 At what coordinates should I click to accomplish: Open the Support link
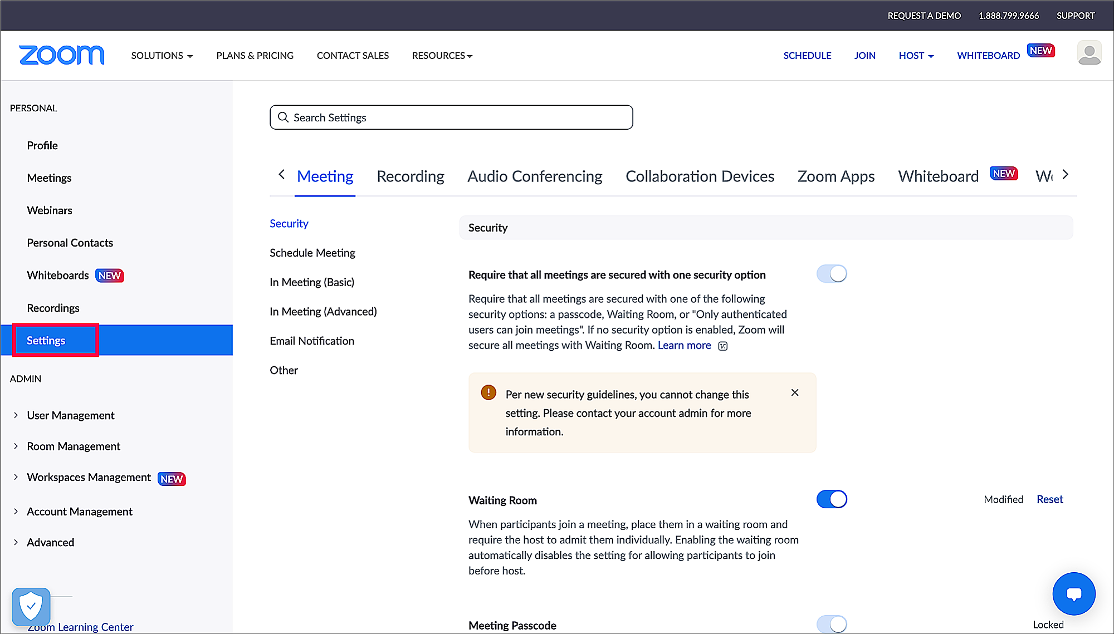[x=1076, y=16]
